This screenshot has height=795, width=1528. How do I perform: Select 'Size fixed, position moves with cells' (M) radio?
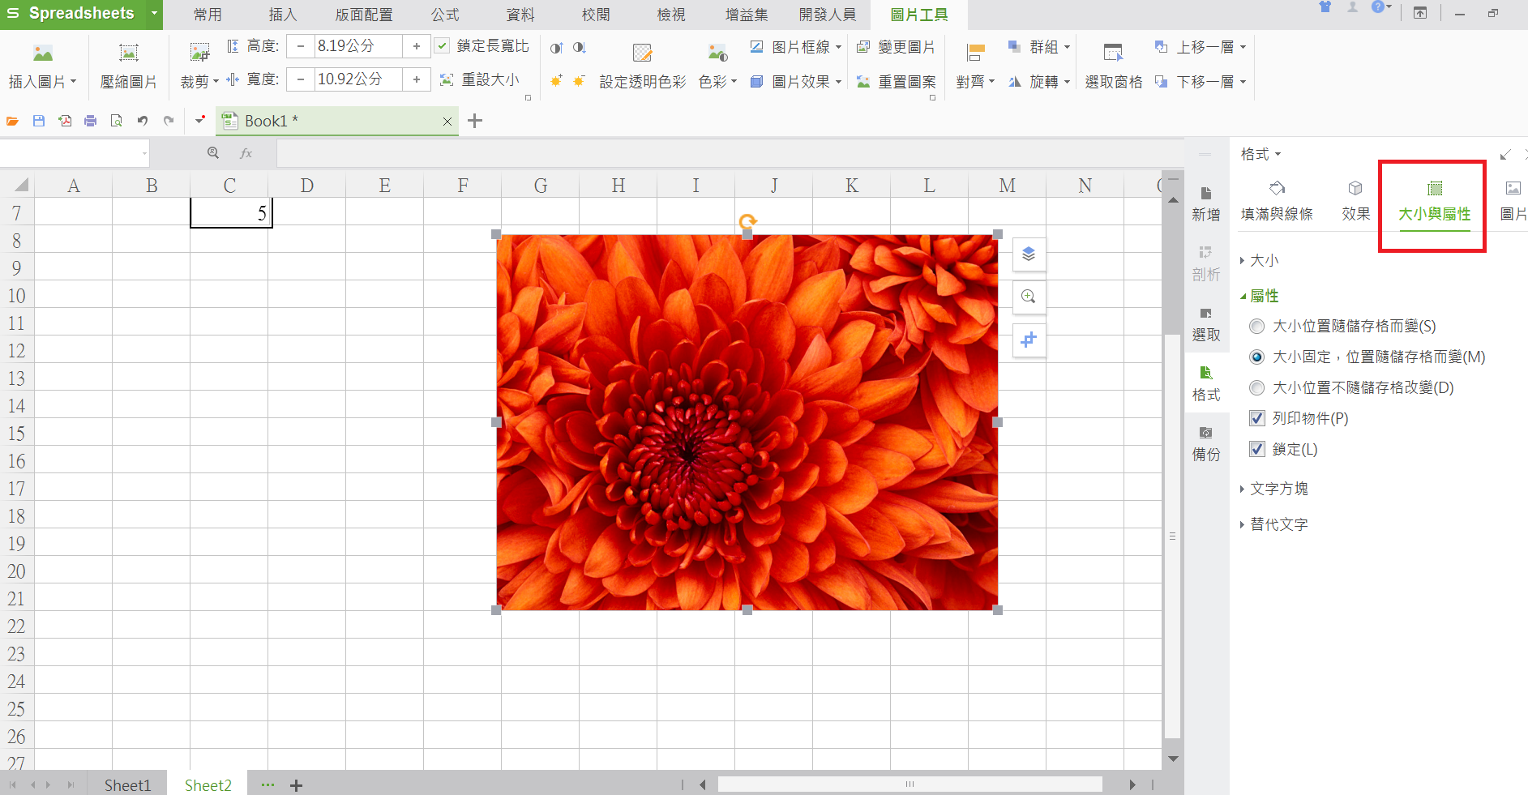click(1257, 357)
